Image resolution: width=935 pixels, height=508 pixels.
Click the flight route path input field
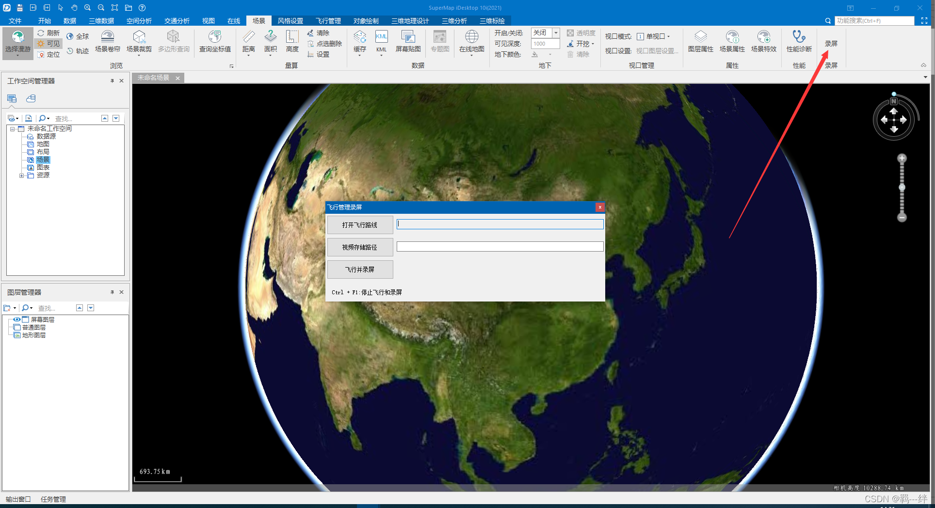coord(500,224)
